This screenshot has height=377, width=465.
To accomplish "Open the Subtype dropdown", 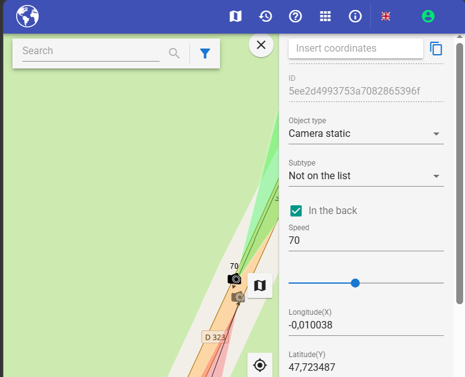I will [366, 176].
